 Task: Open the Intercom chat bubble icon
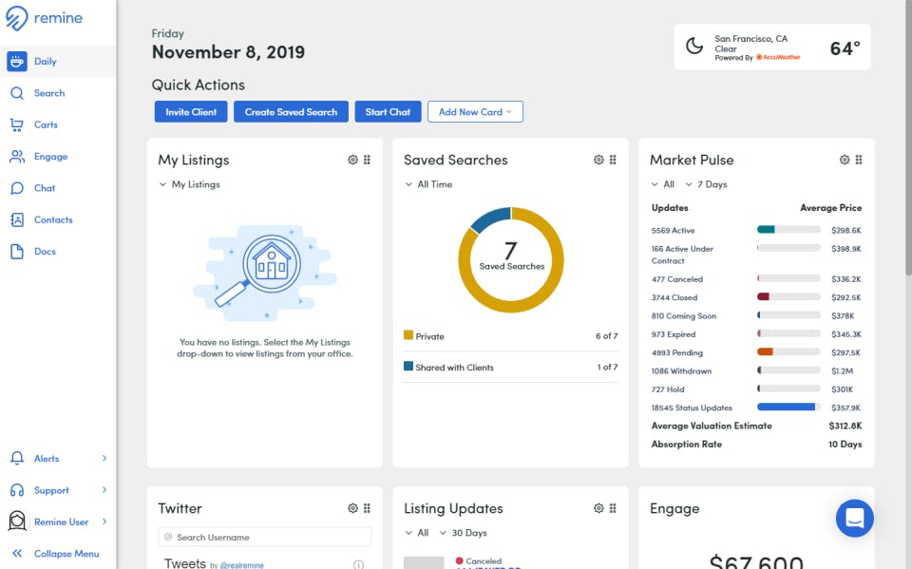pos(854,518)
